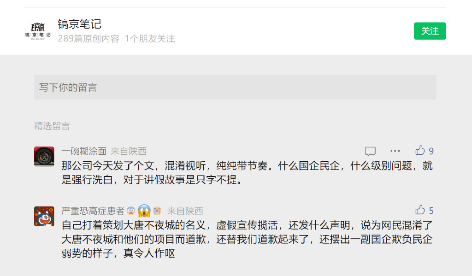The image size is (472, 276).
Task: Follow the account with the green 关注 button
Action: [430, 31]
